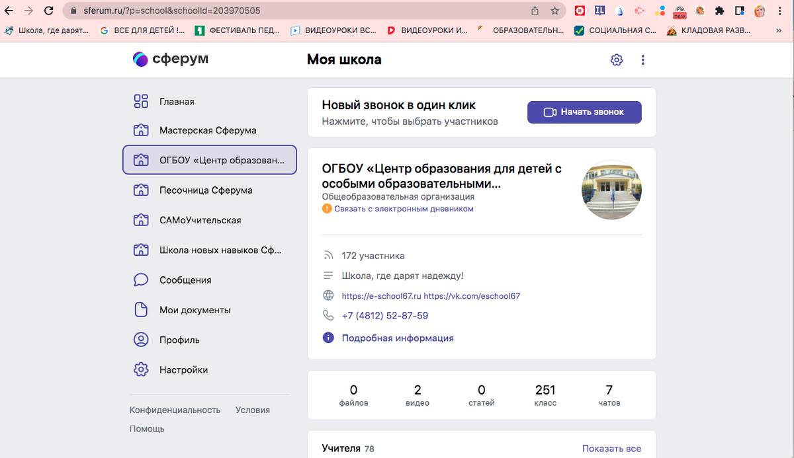794x458 pixels.
Task: Open the ФЕСТИВАЛЬ ПЕД... bookmark
Action: coord(238,30)
